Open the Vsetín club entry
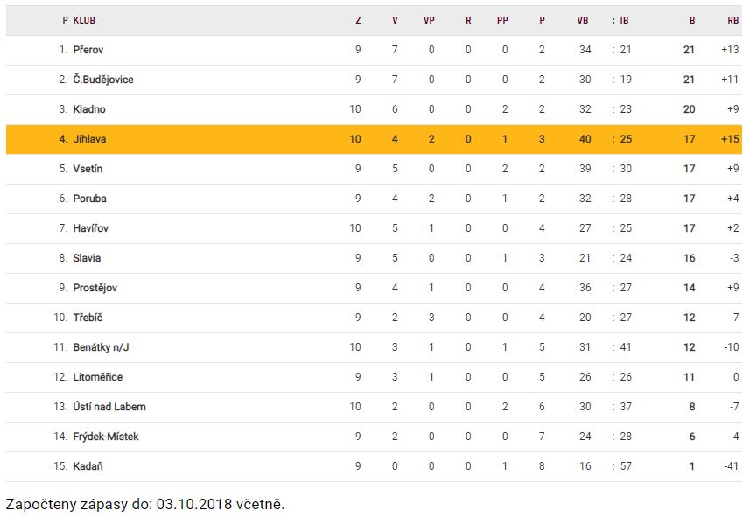This screenshot has width=750, height=517. click(x=89, y=169)
